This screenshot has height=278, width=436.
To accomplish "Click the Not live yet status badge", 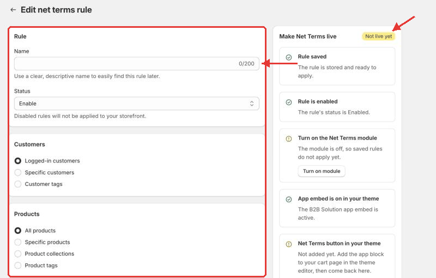I will 378,37.
